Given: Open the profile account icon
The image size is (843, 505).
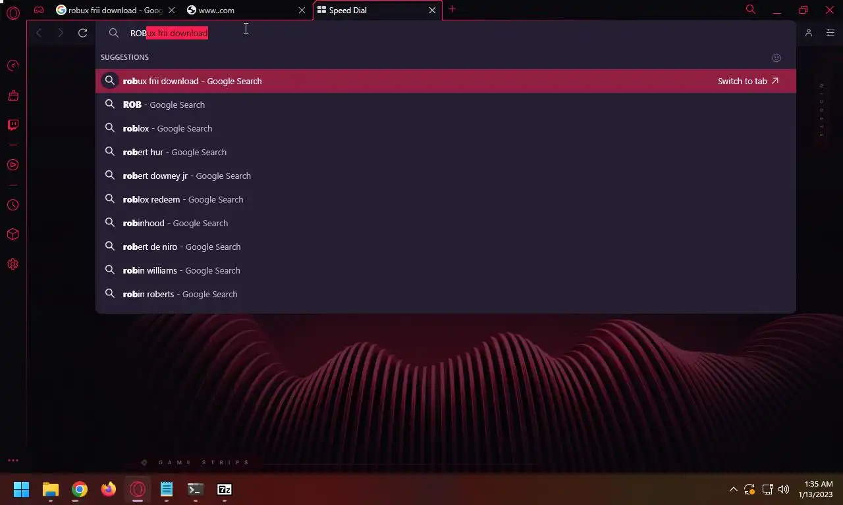Looking at the screenshot, I should [x=809, y=33].
